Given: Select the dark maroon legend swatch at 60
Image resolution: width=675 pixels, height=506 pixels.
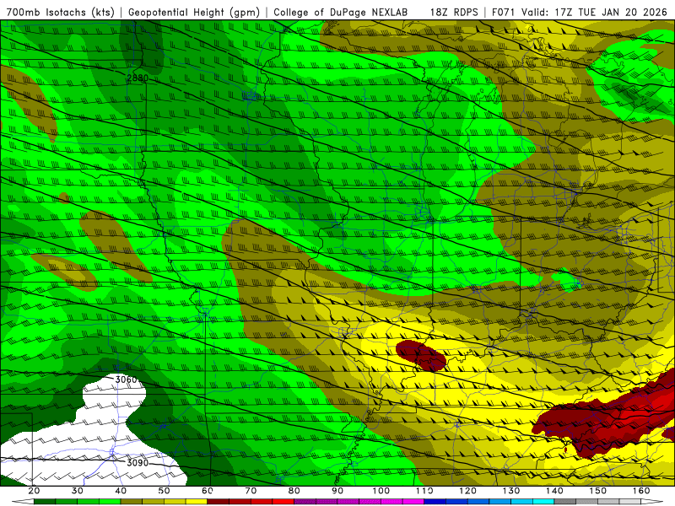Looking at the screenshot, I should coord(219,502).
